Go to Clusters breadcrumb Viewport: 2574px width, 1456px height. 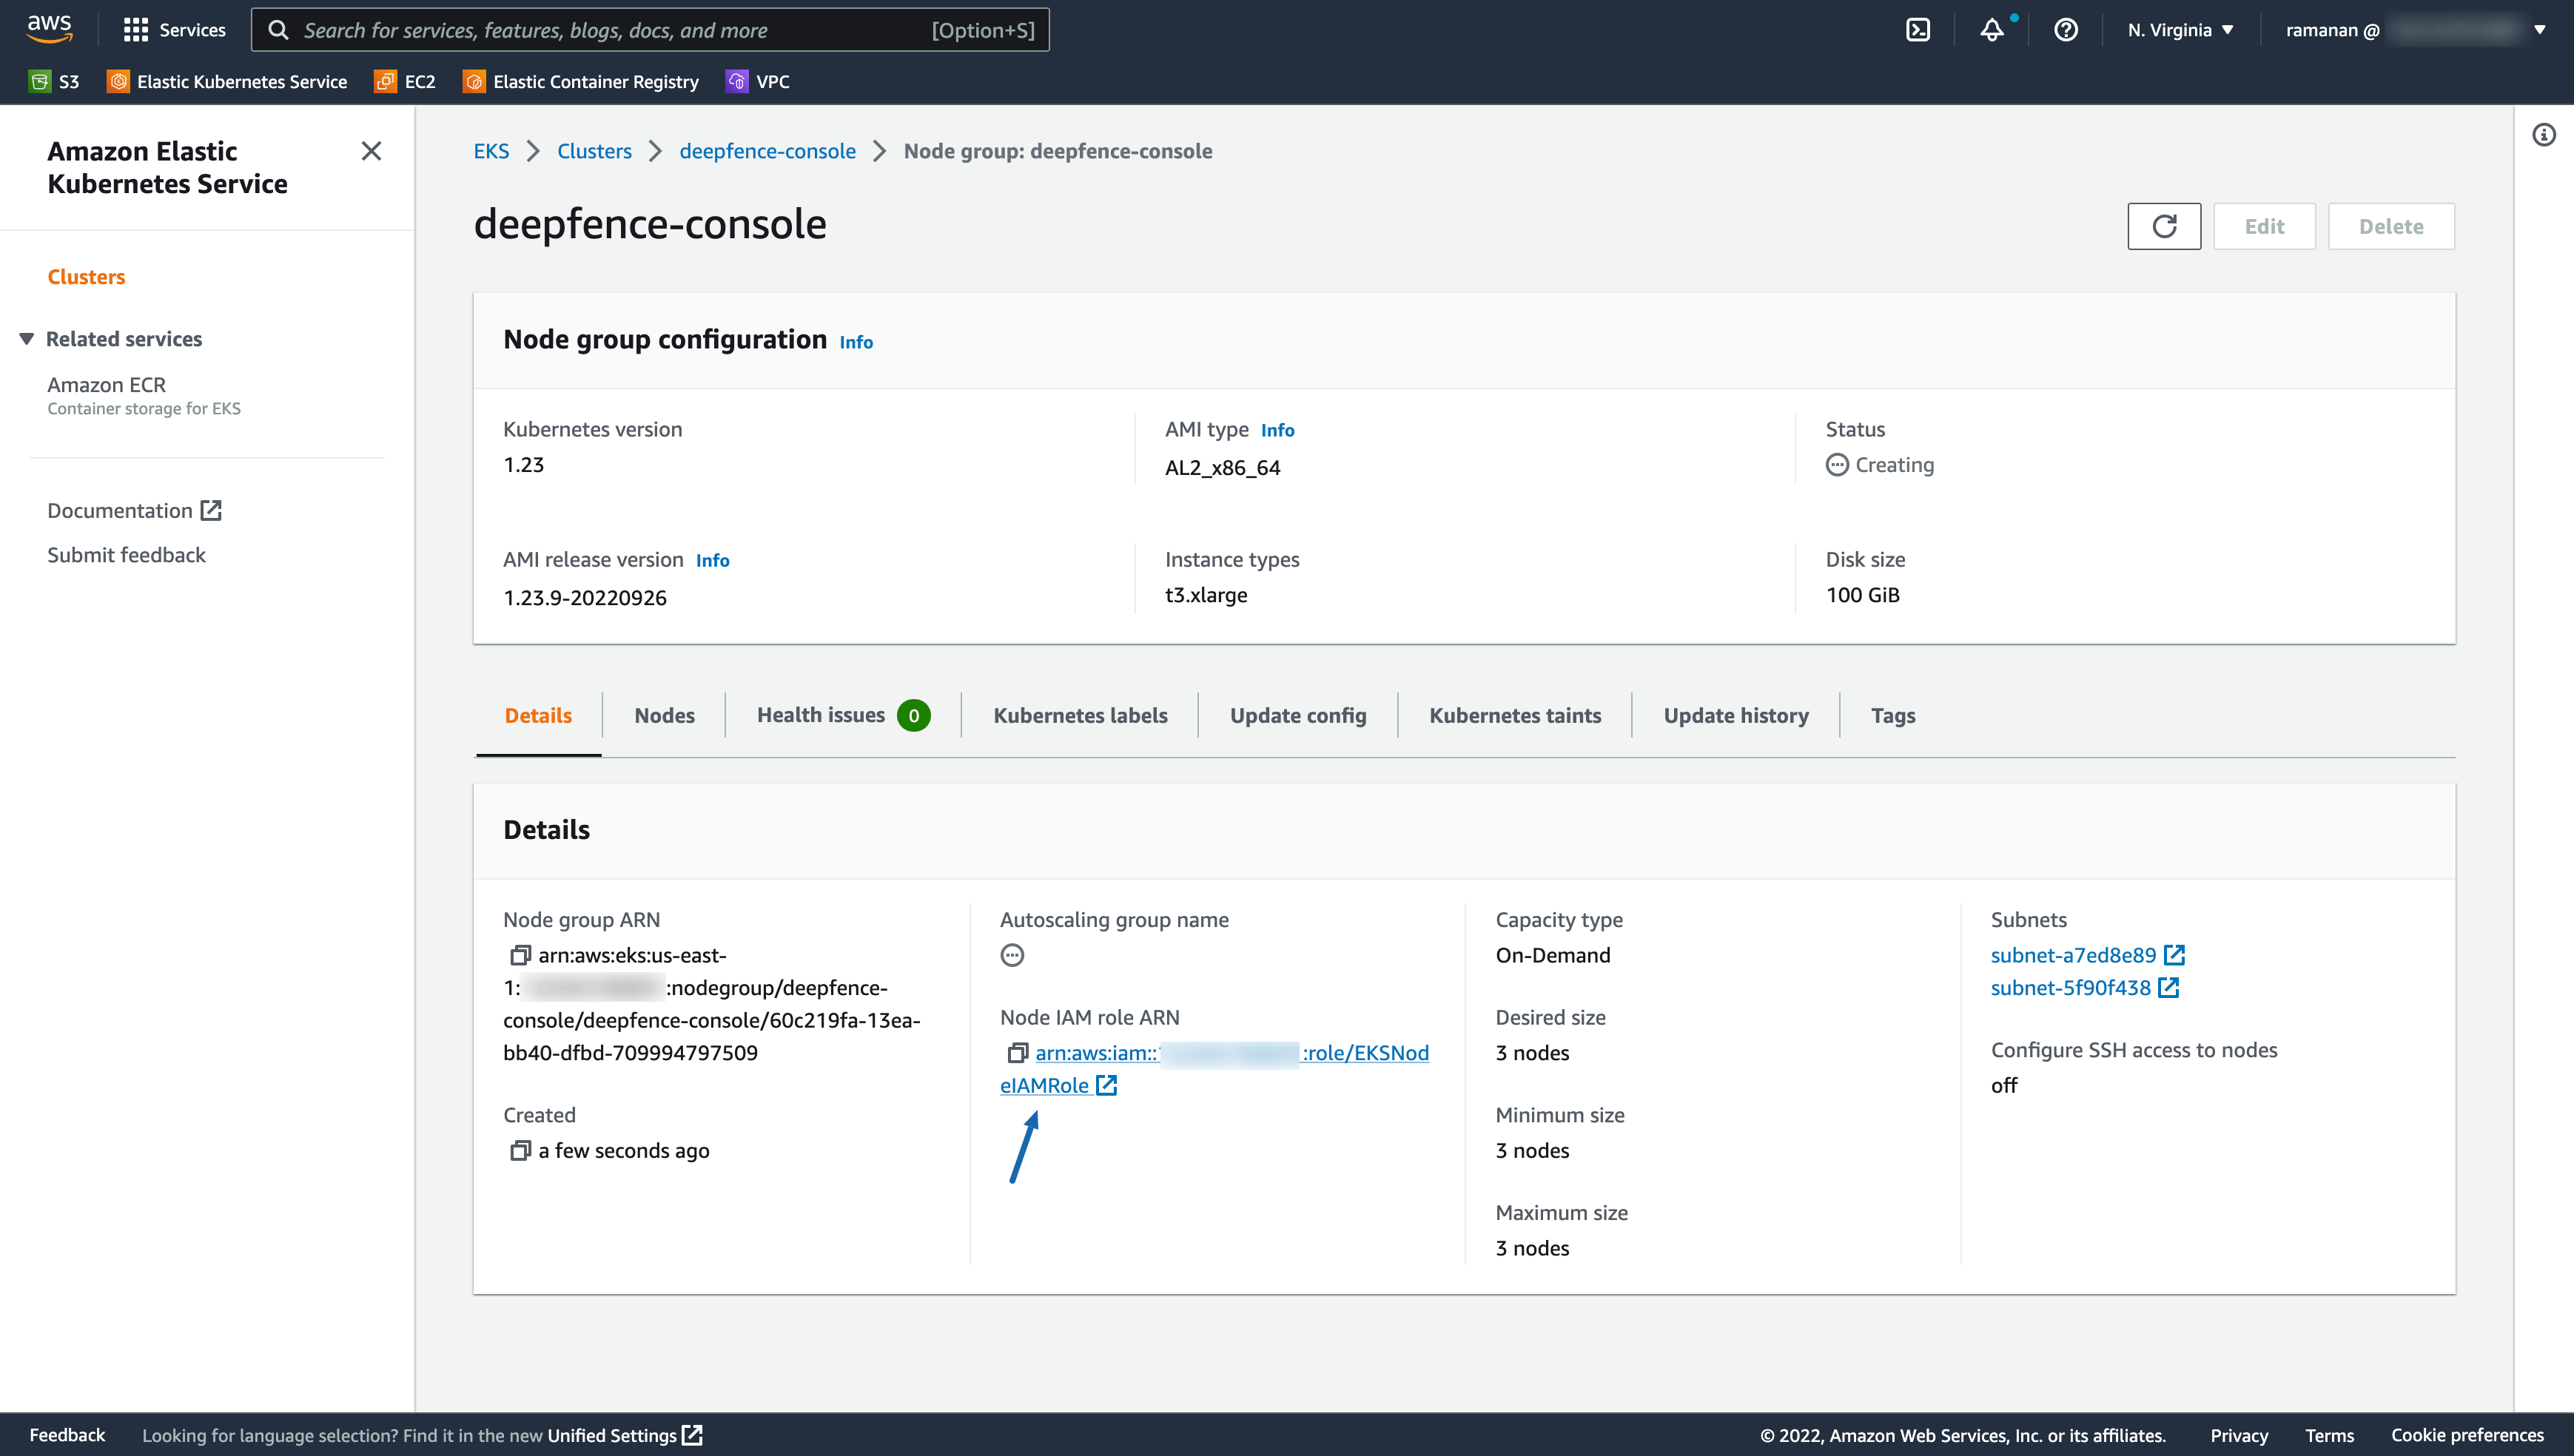click(x=594, y=151)
